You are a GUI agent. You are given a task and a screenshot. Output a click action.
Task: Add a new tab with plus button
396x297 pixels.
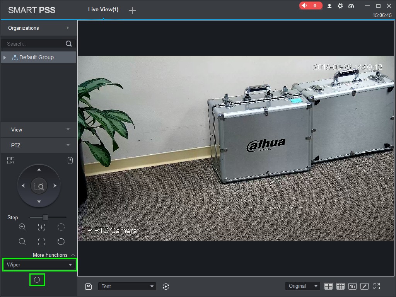tap(132, 10)
